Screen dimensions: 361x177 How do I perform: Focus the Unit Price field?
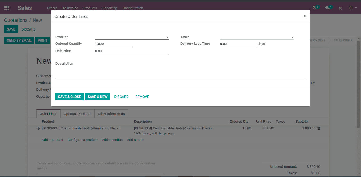[132, 51]
